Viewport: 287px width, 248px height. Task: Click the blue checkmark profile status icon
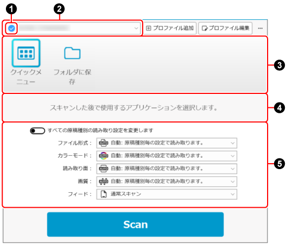tap(11, 28)
